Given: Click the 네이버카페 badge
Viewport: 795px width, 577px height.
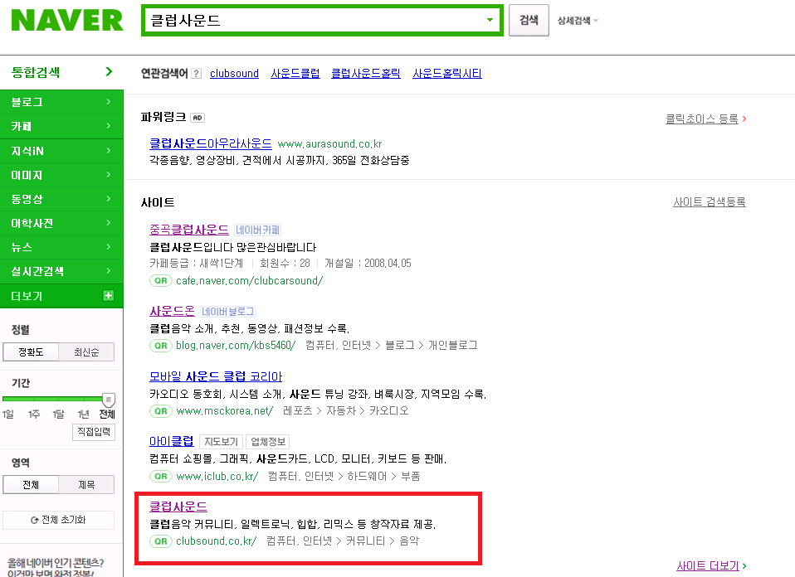Looking at the screenshot, I should click(257, 230).
